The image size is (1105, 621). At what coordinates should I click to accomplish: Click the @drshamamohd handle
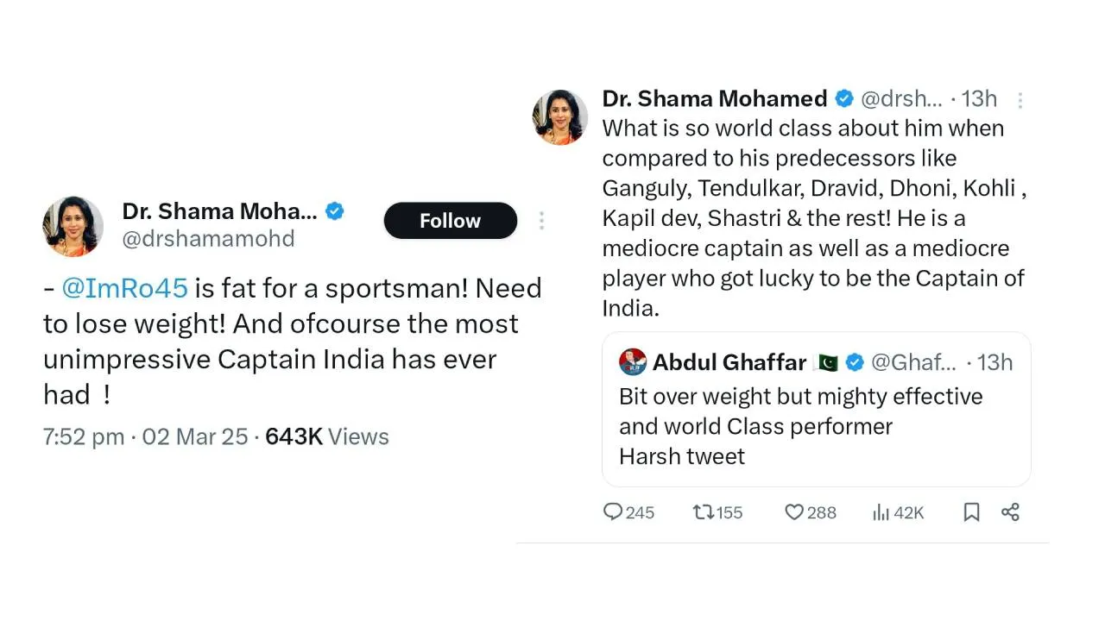208,239
